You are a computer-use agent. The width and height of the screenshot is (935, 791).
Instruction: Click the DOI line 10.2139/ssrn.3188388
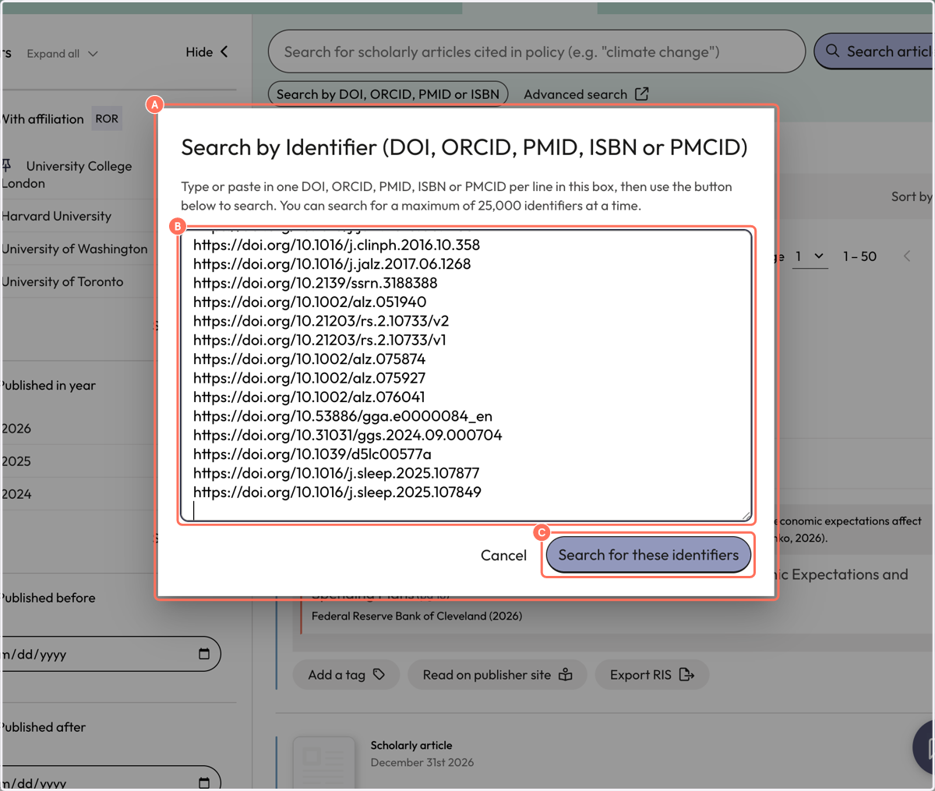316,283
